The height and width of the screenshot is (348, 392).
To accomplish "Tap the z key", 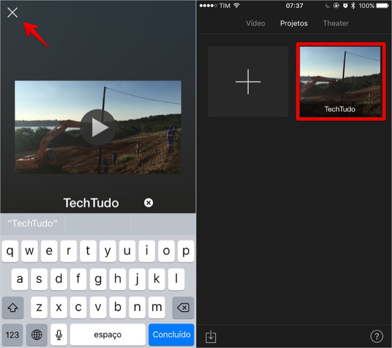I will 39,307.
